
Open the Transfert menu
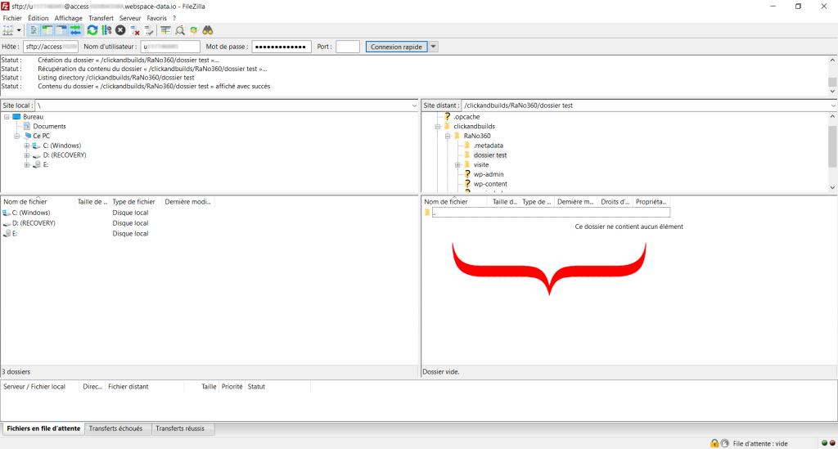101,18
